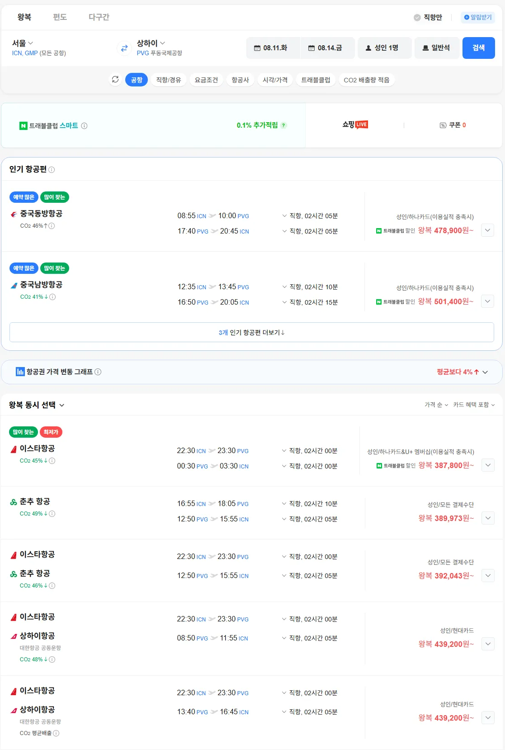Click question mark icon next to 0.1% 추가적립
Viewport: 505px width, 750px height.
tap(283, 125)
